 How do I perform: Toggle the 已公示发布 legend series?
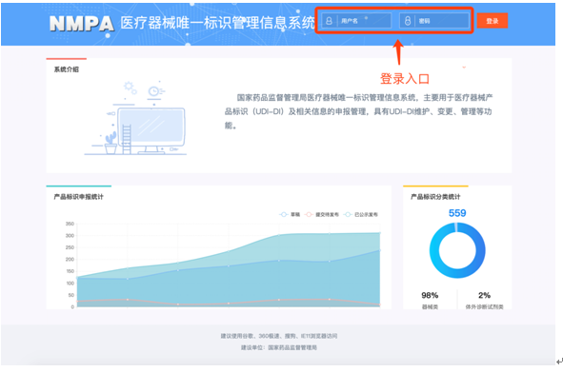click(360, 214)
